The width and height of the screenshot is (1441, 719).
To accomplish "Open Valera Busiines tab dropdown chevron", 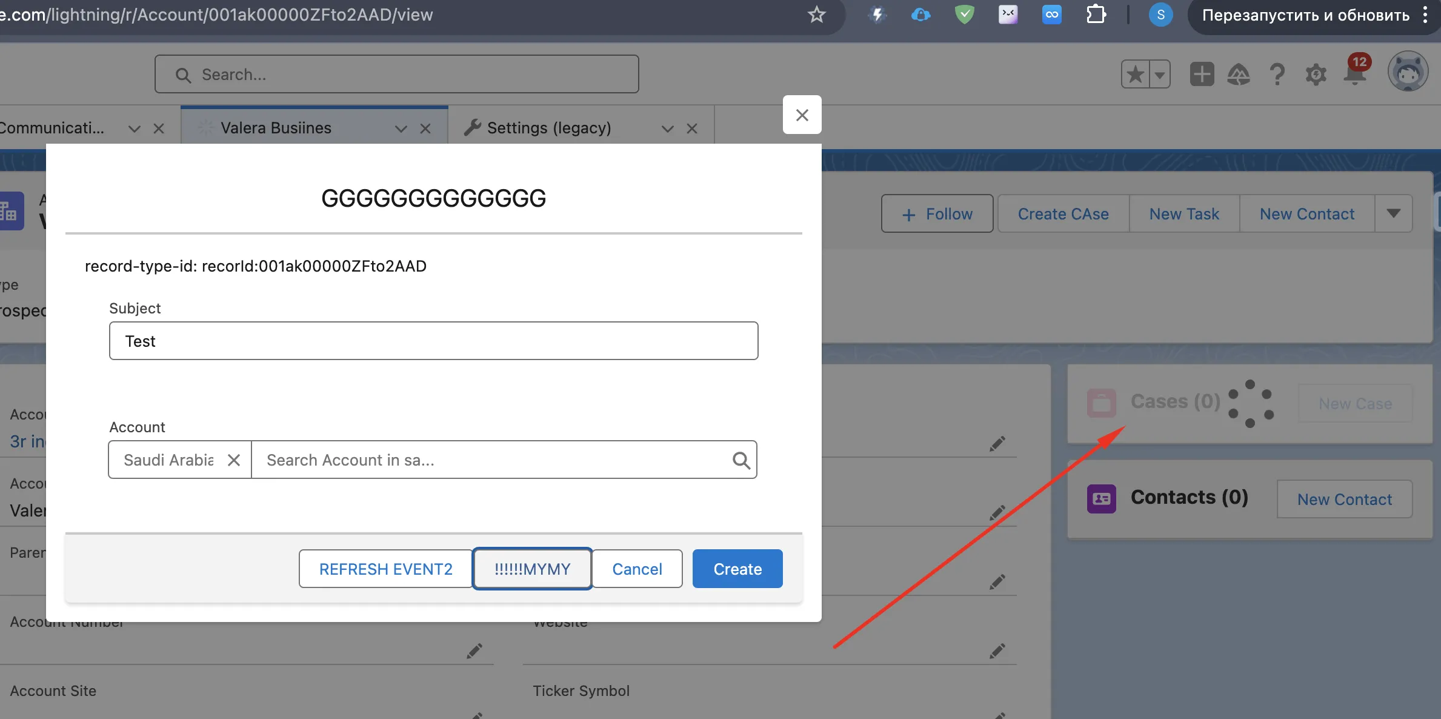I will [401, 129].
